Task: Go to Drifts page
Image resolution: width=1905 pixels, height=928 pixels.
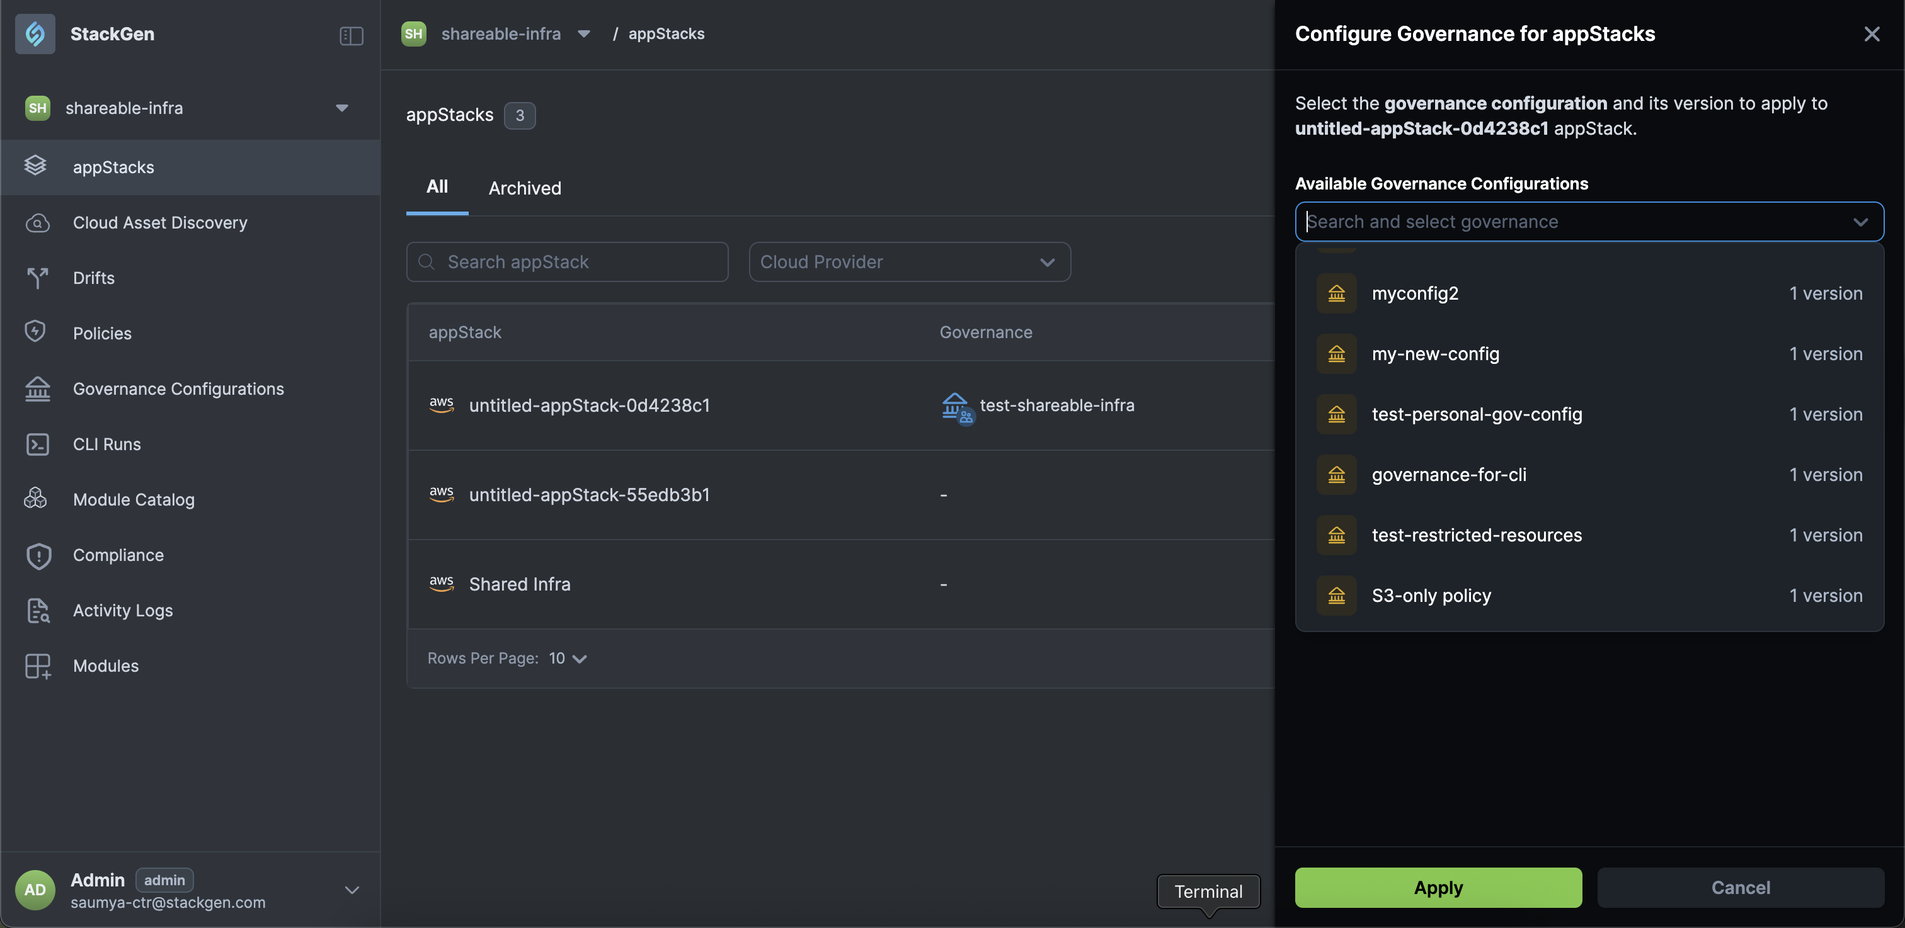Action: (191, 278)
